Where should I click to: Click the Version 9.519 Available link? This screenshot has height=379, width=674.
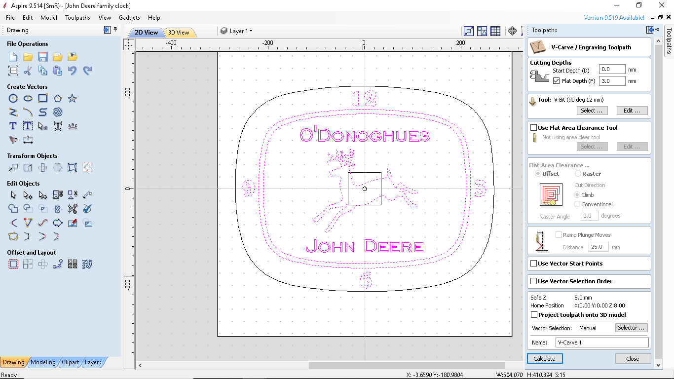[x=614, y=18]
